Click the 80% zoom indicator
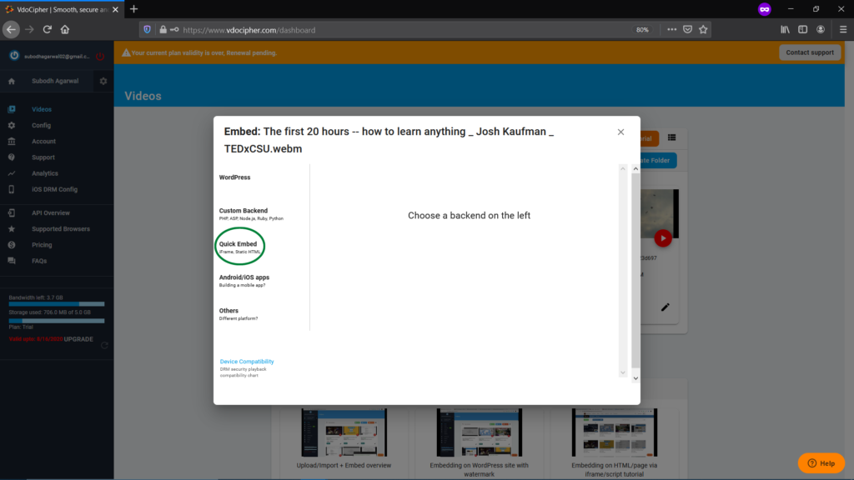854x480 pixels. click(x=642, y=30)
